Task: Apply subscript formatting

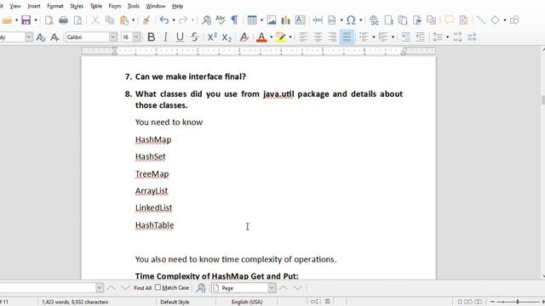Action: pyautogui.click(x=227, y=37)
